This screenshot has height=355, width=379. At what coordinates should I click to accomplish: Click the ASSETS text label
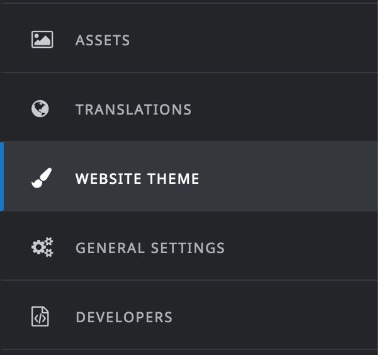103,40
